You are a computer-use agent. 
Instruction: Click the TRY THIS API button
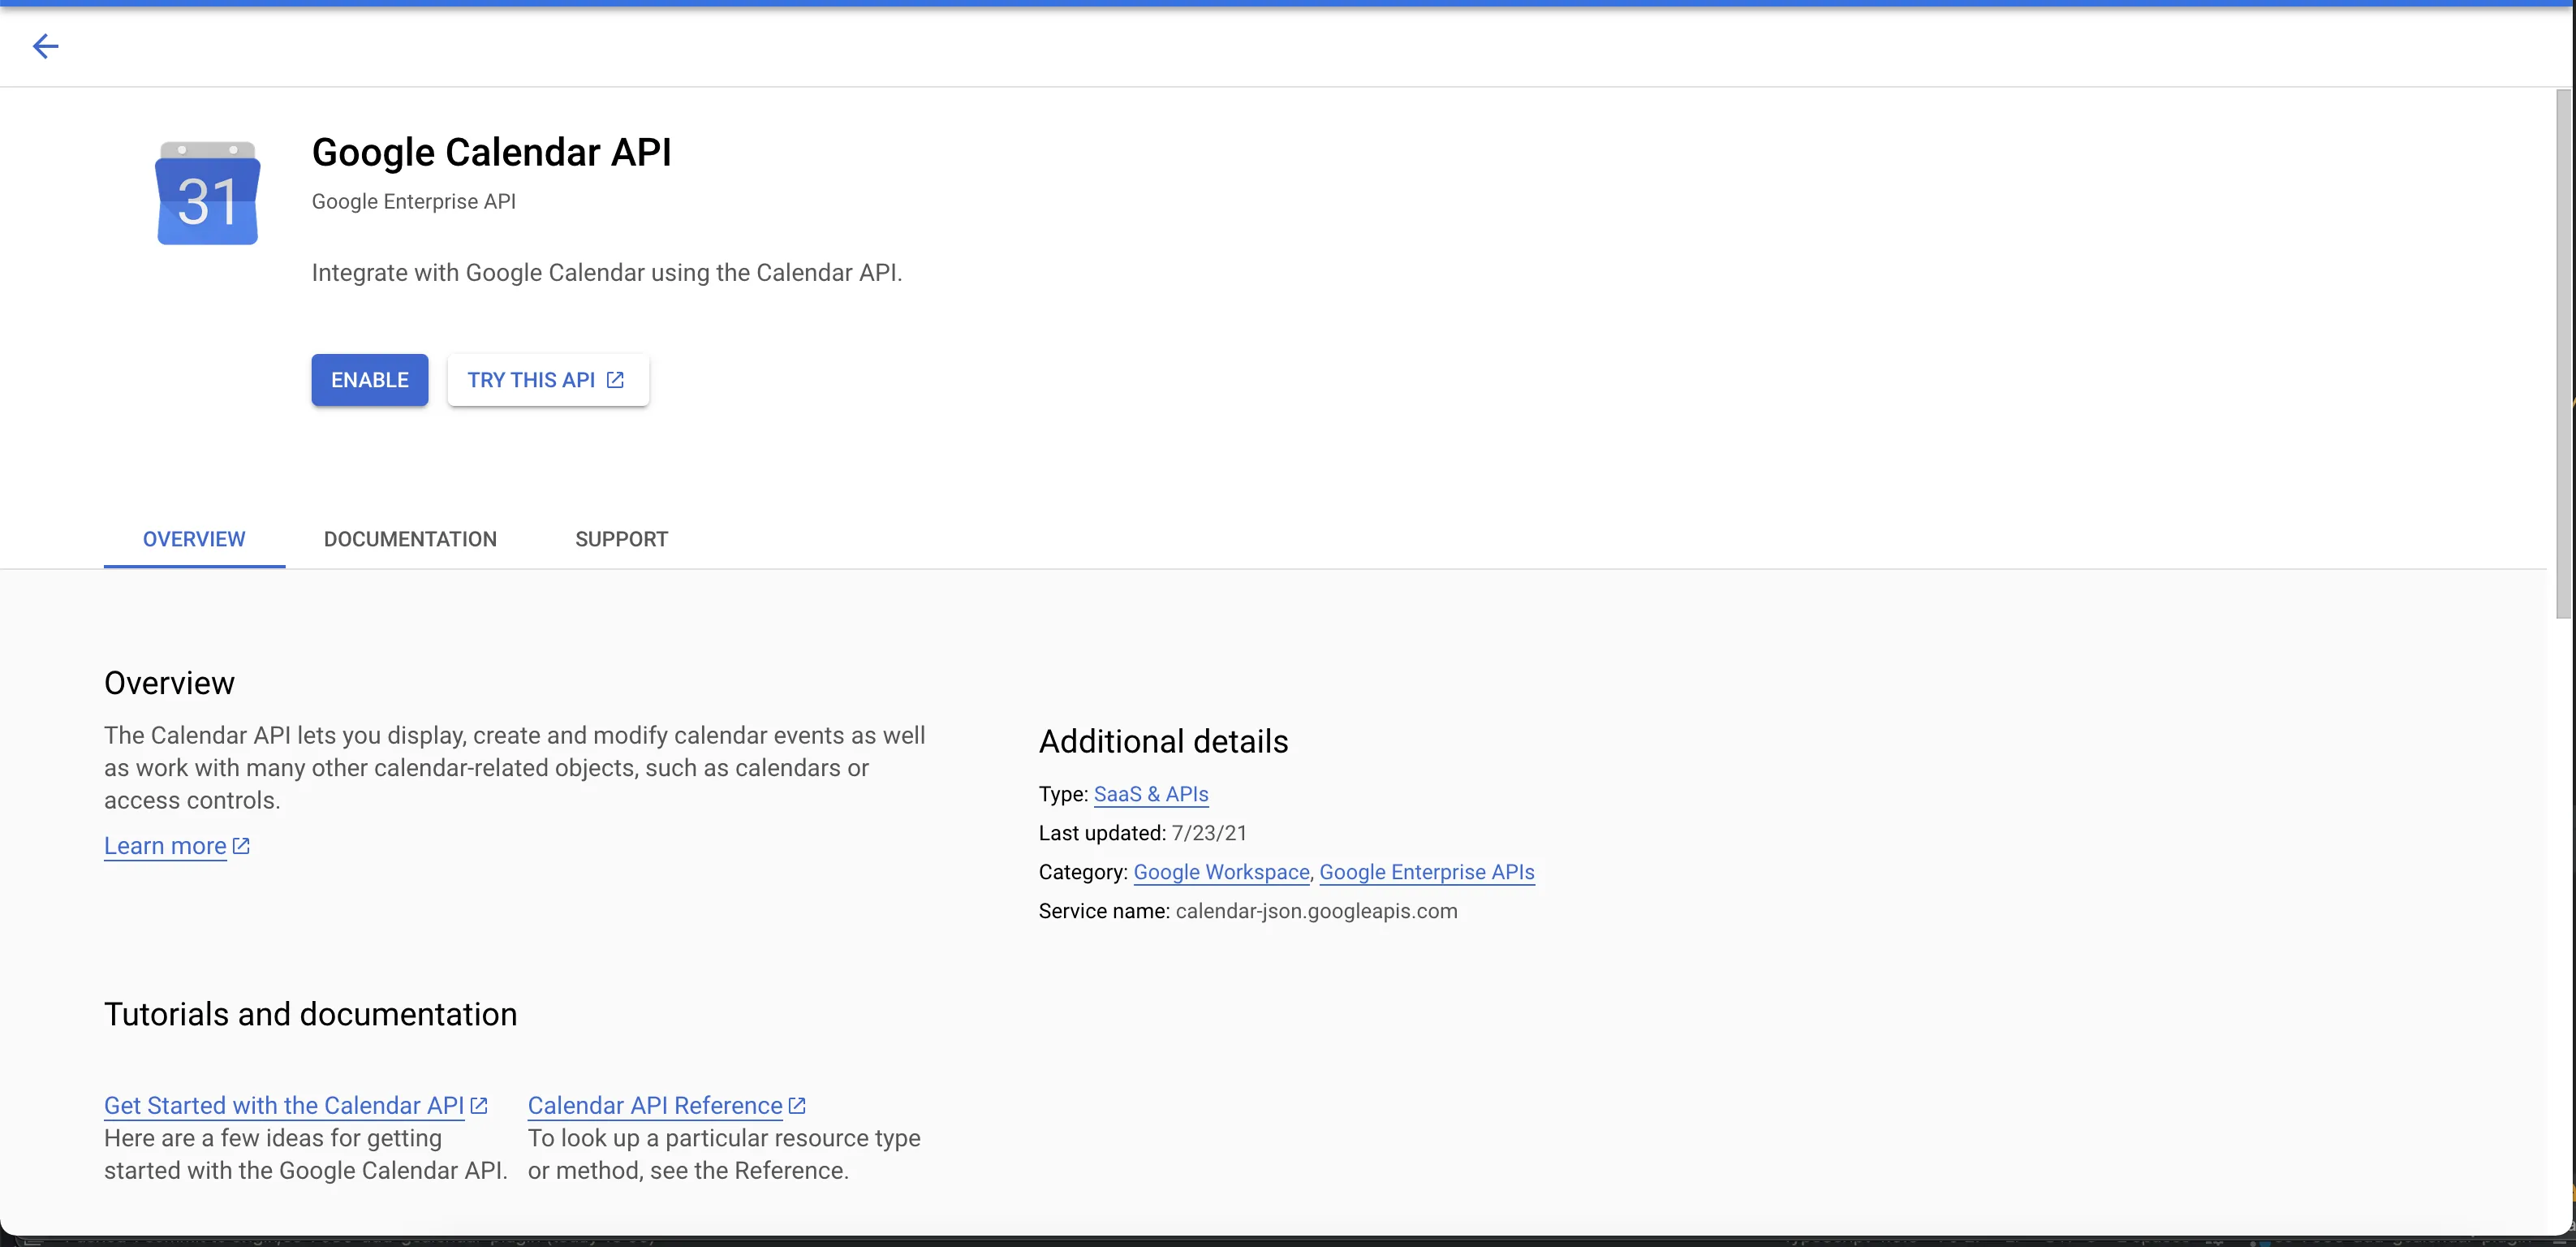pyautogui.click(x=548, y=379)
